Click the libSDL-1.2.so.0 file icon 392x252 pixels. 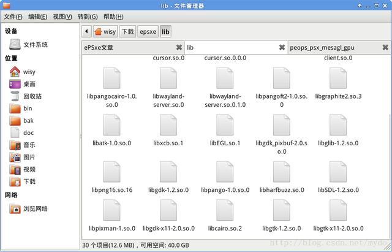338,172
